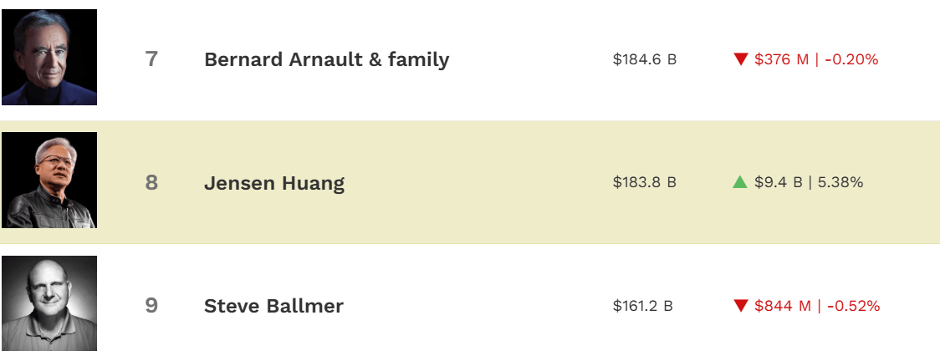The width and height of the screenshot is (940, 356).
Task: Select the $184.6 B net worth figure
Action: [x=644, y=59]
